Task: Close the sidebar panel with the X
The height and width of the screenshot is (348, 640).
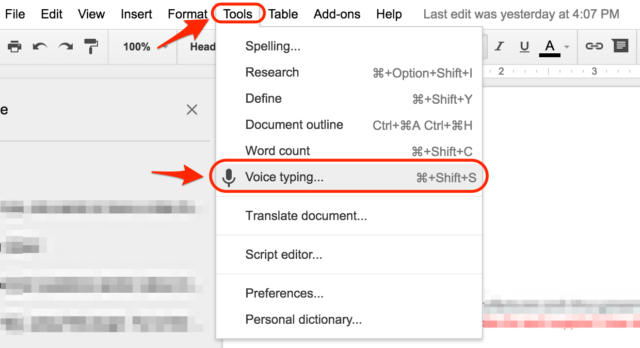Action: (x=192, y=110)
